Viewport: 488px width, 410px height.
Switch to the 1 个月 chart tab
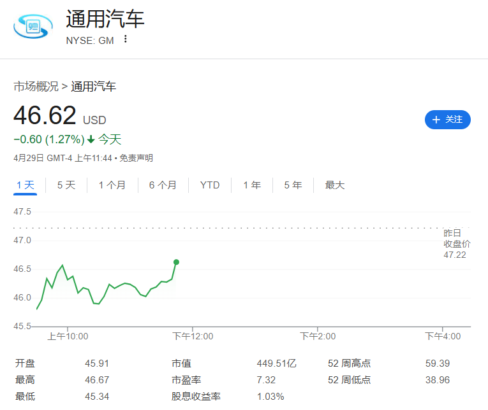pos(112,185)
